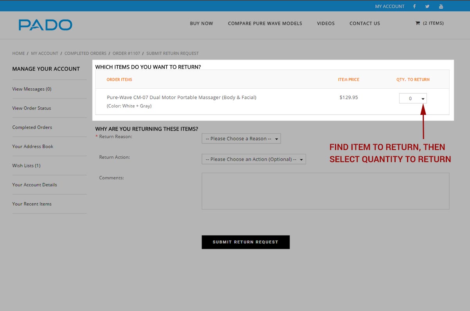
Task: Expand the Return Reason dropdown
Action: tap(241, 139)
